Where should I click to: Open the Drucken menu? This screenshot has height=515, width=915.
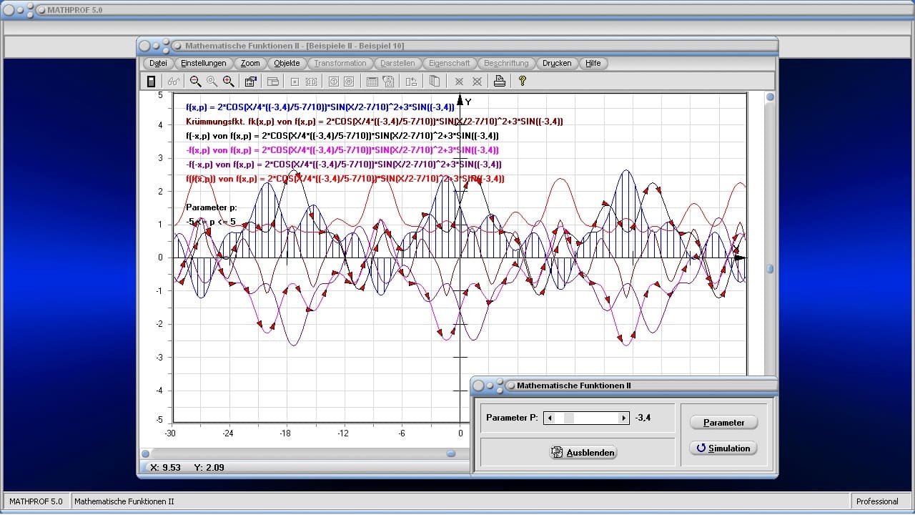557,63
